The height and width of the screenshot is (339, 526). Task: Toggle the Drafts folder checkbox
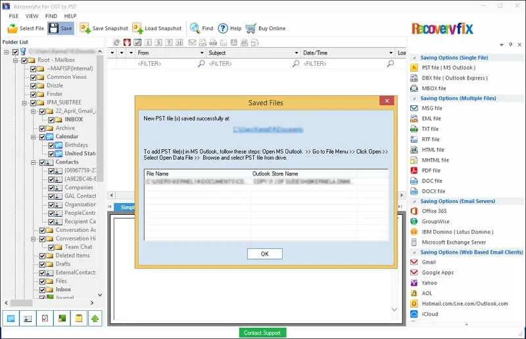pyautogui.click(x=42, y=264)
